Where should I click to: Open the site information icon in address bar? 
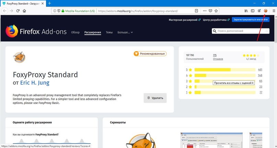(x=55, y=11)
